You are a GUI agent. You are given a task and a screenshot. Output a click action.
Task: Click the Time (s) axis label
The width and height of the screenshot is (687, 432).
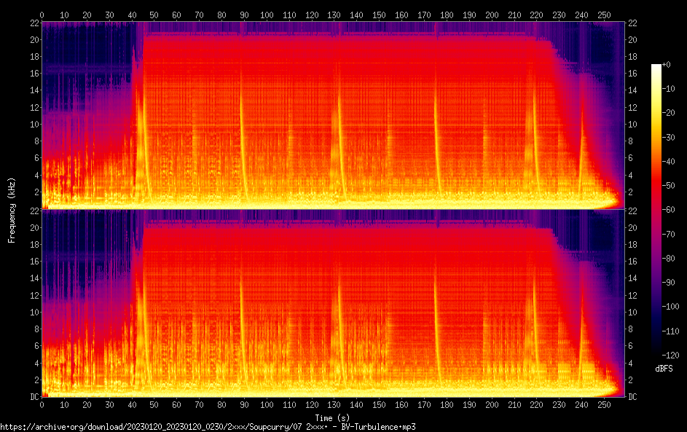pos(332,417)
